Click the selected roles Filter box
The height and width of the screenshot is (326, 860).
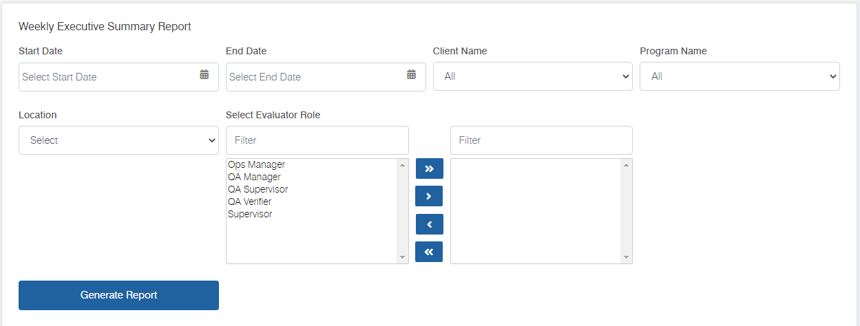(x=541, y=140)
